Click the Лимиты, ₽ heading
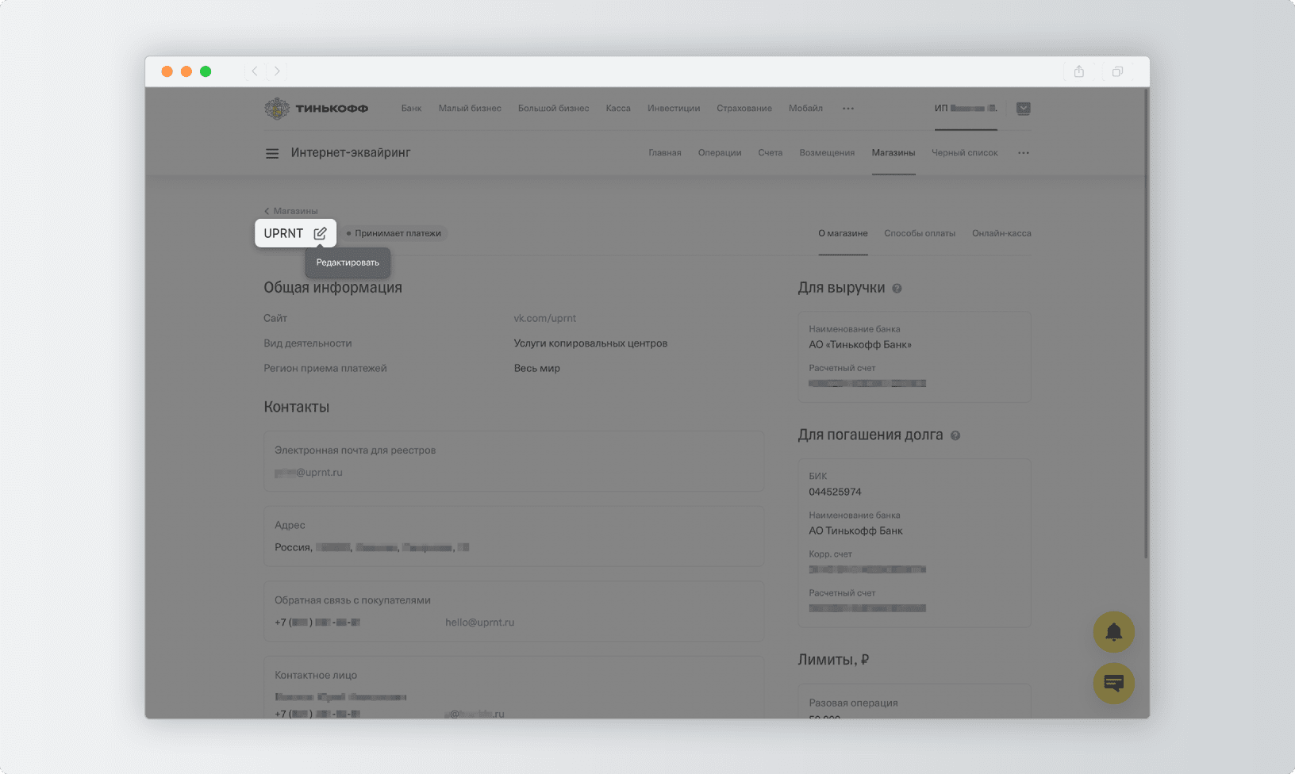Image resolution: width=1295 pixels, height=774 pixels. 833,660
